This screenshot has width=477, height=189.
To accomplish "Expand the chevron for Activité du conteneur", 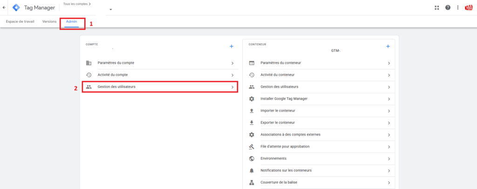I will 389,75.
